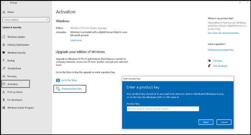This screenshot has height=135, width=251.
Task: Click the Upgrade your edition of Windows heading
Action: tap(80, 52)
